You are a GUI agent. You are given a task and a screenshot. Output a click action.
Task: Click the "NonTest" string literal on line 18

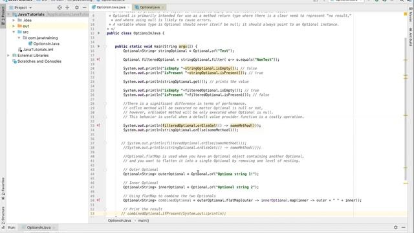click(264, 60)
